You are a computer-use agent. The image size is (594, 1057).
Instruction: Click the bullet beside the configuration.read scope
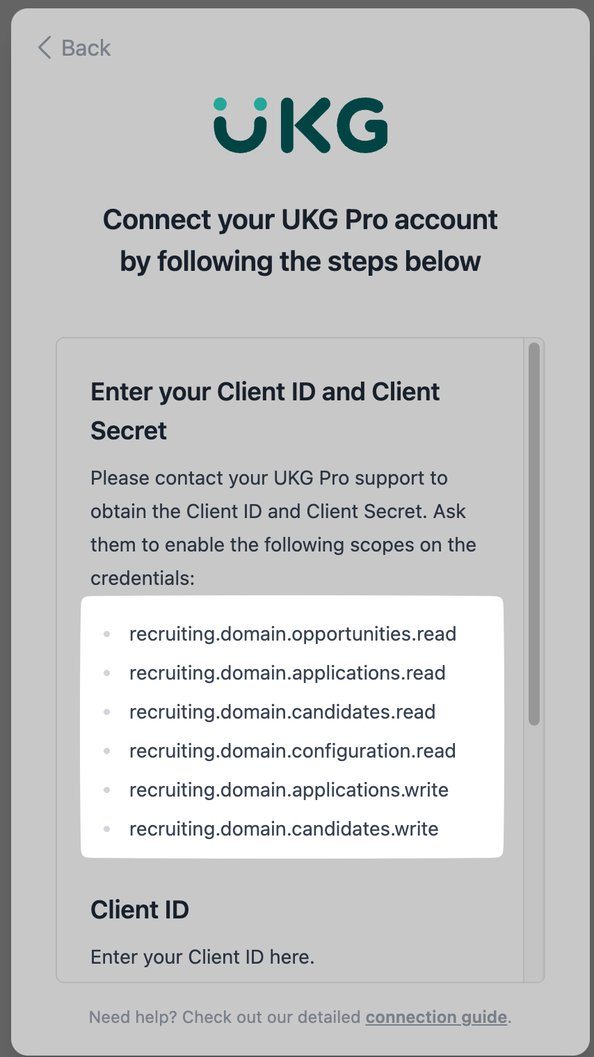pyautogui.click(x=107, y=751)
